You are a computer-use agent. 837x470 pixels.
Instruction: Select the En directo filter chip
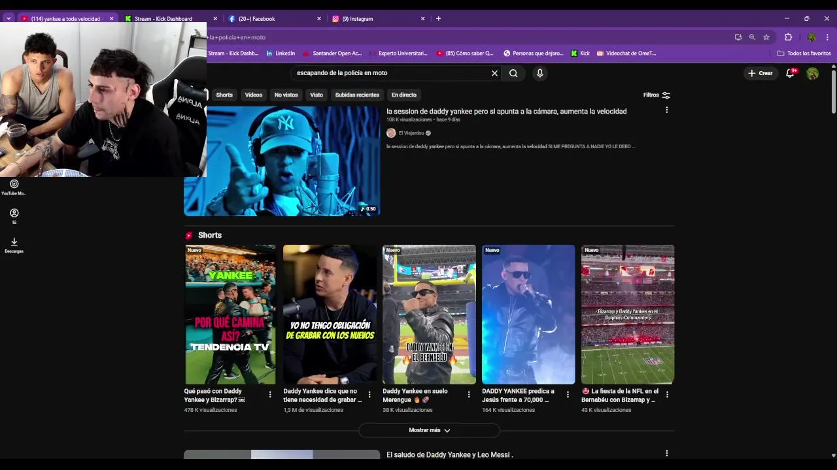click(403, 95)
